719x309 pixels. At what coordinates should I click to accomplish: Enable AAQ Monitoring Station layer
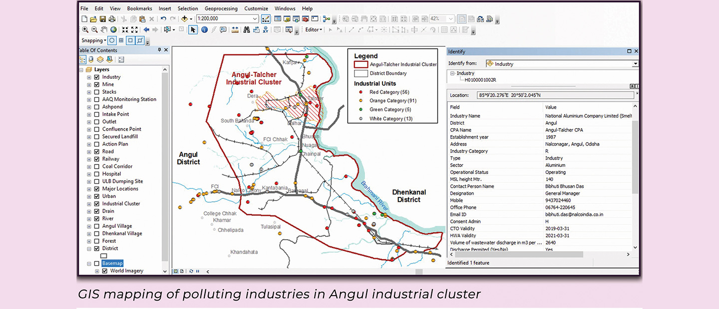[x=97, y=100]
